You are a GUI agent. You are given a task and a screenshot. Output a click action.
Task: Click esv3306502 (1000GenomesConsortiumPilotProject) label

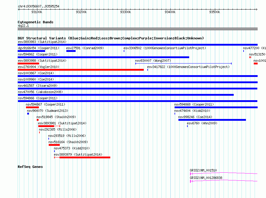(165, 48)
